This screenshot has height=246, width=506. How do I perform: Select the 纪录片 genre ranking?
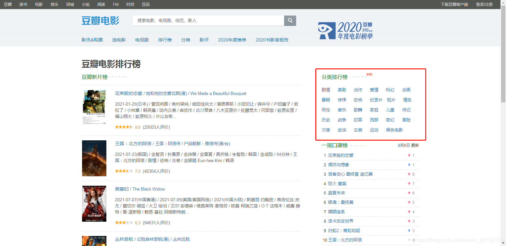pos(376,100)
